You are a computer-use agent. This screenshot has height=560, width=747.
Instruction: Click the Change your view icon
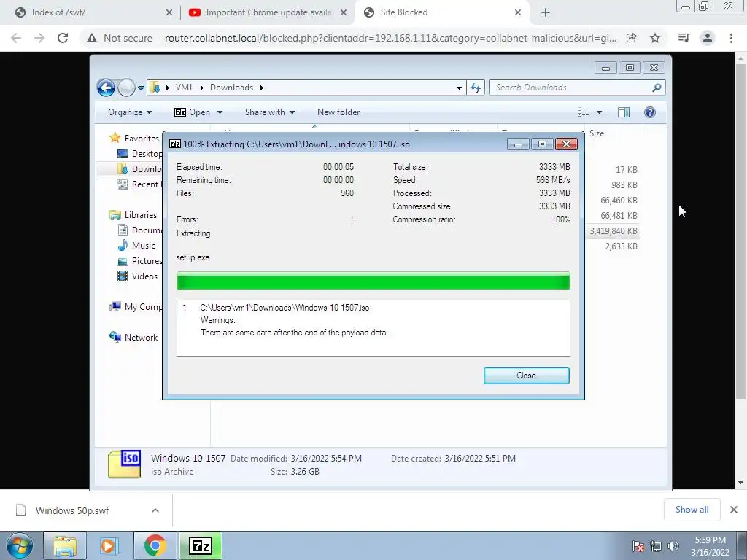pyautogui.click(x=583, y=112)
